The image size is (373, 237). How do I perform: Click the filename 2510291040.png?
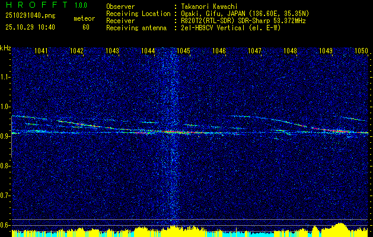tap(30, 16)
